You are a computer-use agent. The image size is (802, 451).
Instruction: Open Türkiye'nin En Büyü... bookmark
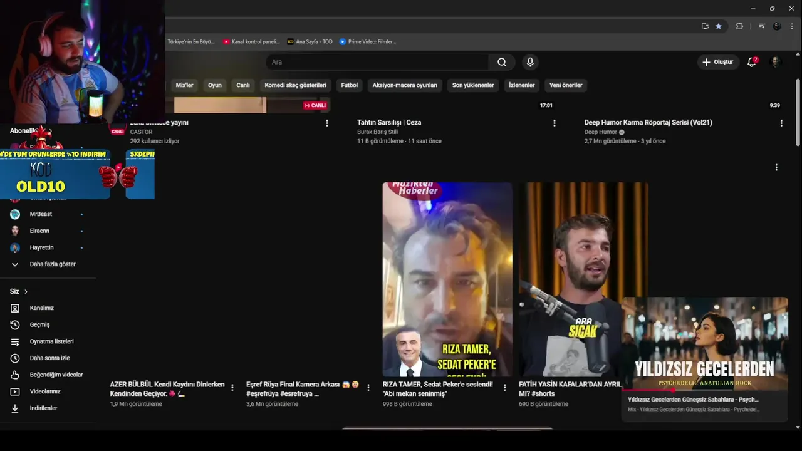pyautogui.click(x=190, y=41)
